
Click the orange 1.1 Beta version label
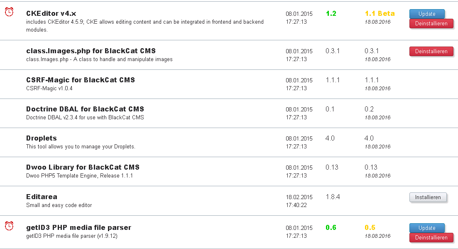(x=380, y=13)
